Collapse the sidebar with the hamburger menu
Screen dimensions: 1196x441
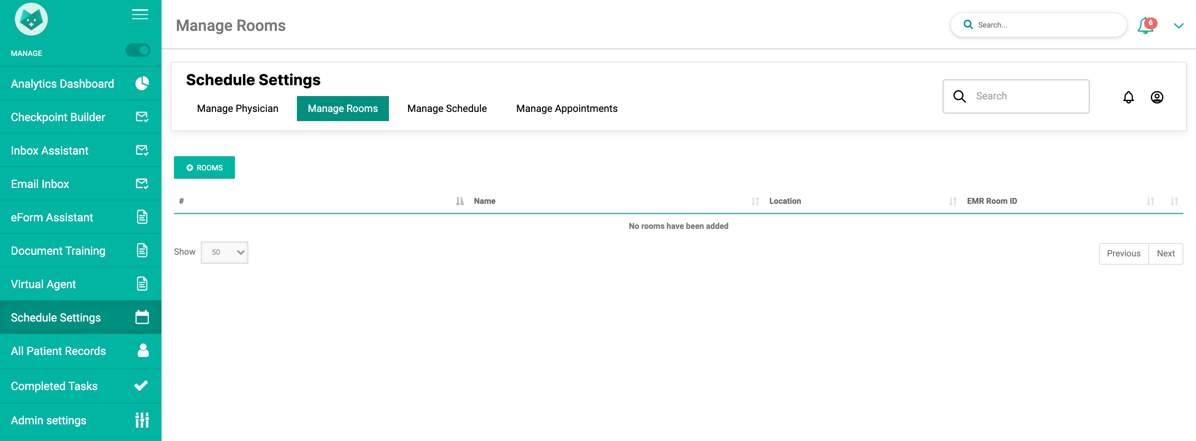click(x=140, y=14)
